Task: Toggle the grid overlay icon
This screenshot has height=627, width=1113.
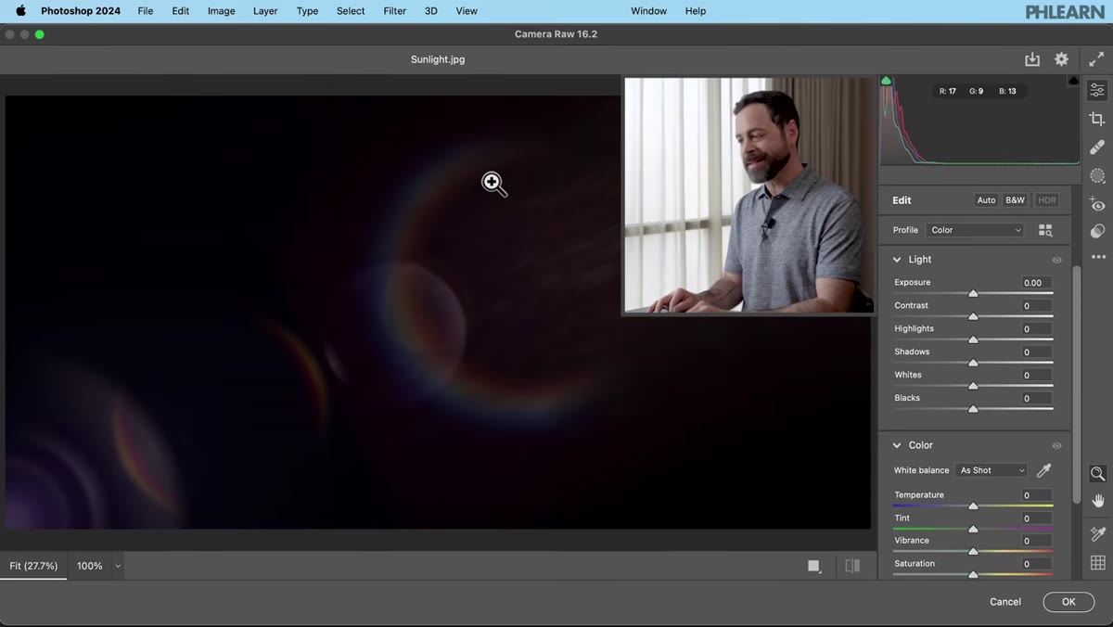Action: [x=1097, y=562]
